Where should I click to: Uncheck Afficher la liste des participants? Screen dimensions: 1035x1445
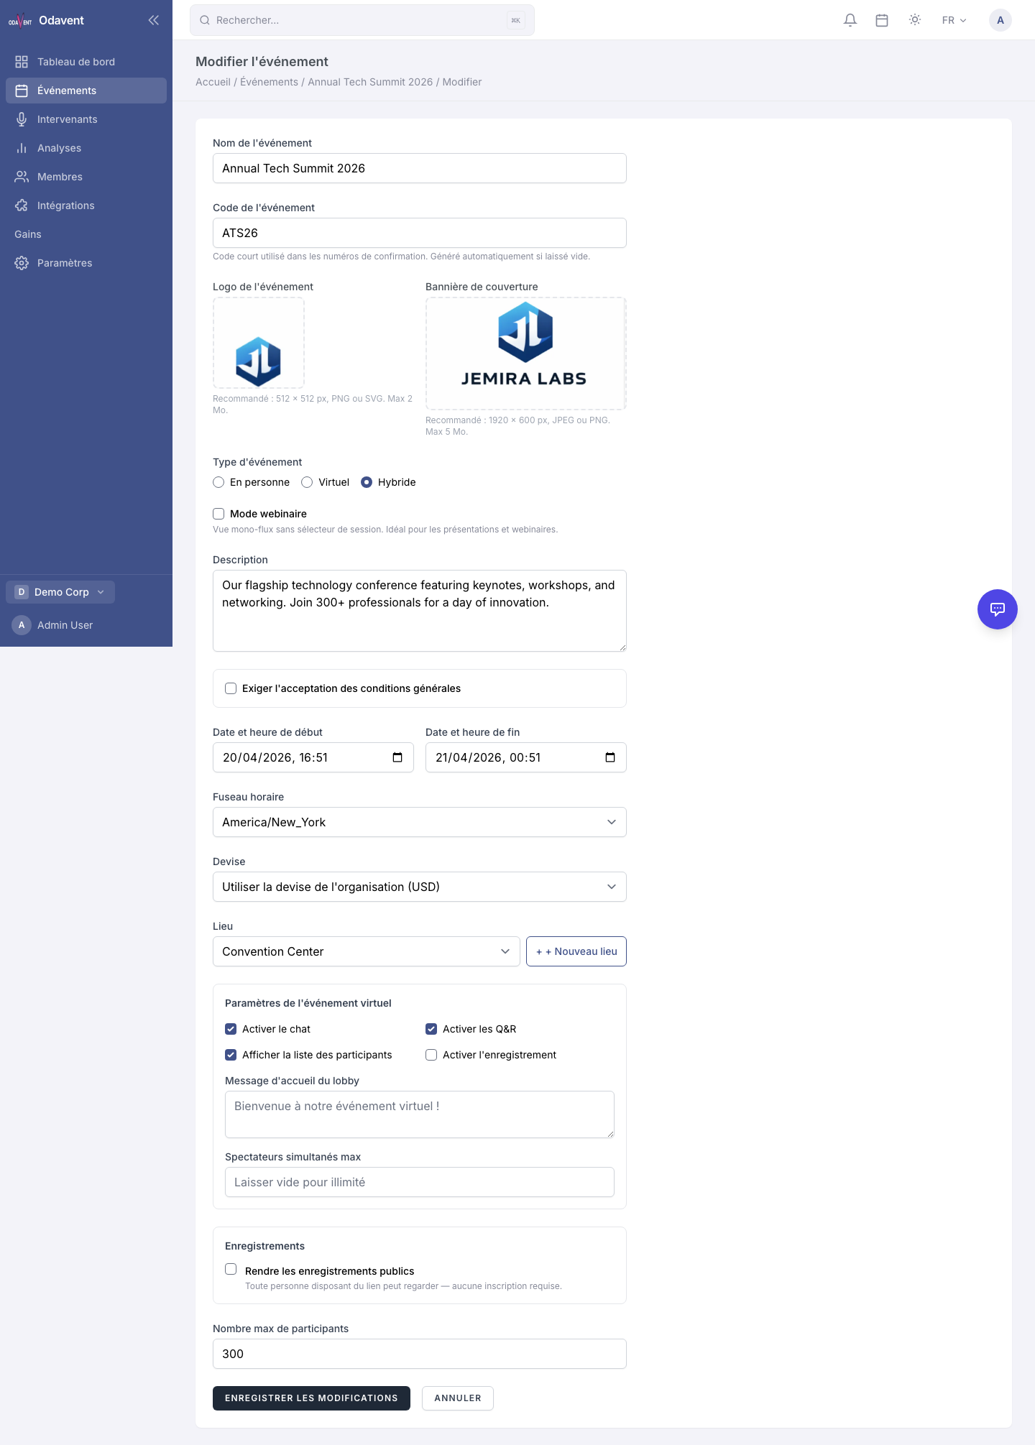[231, 1055]
